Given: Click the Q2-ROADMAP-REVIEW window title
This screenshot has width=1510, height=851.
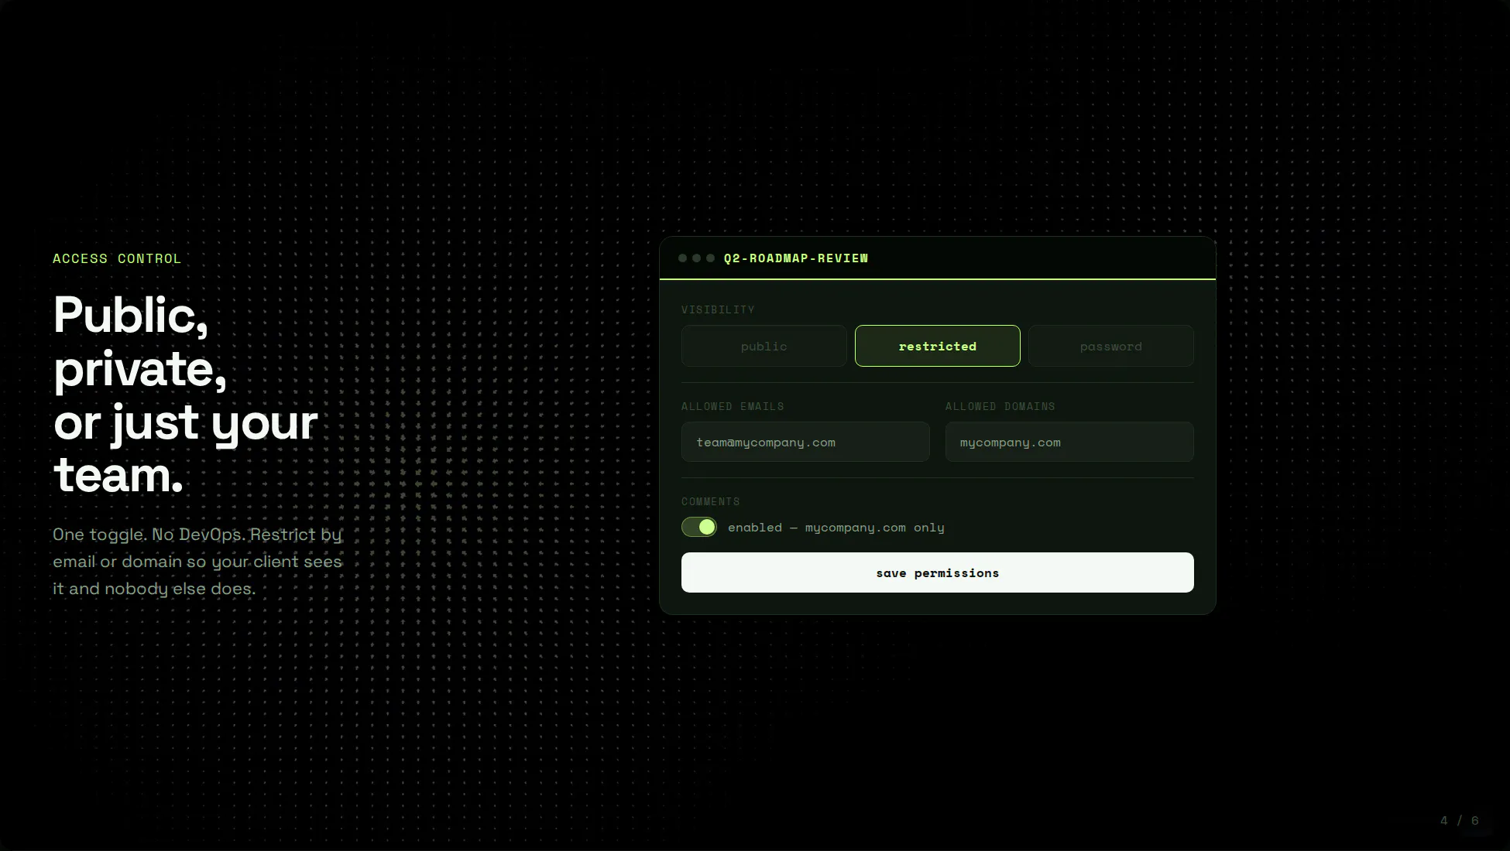Looking at the screenshot, I should coord(796,258).
